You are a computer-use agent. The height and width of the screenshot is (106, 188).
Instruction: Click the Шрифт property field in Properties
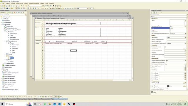169,83
